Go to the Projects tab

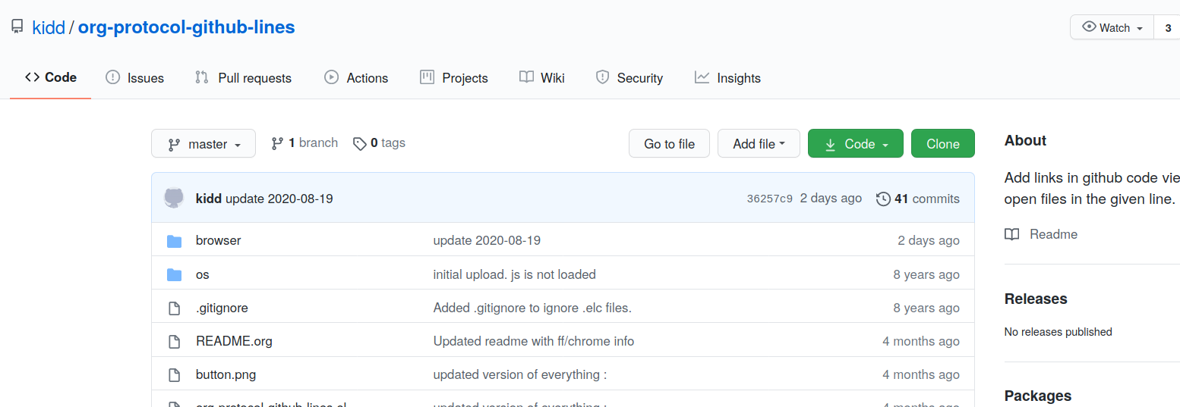pos(454,78)
